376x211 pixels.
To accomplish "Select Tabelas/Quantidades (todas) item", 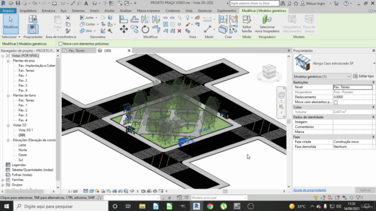I will pos(32,170).
